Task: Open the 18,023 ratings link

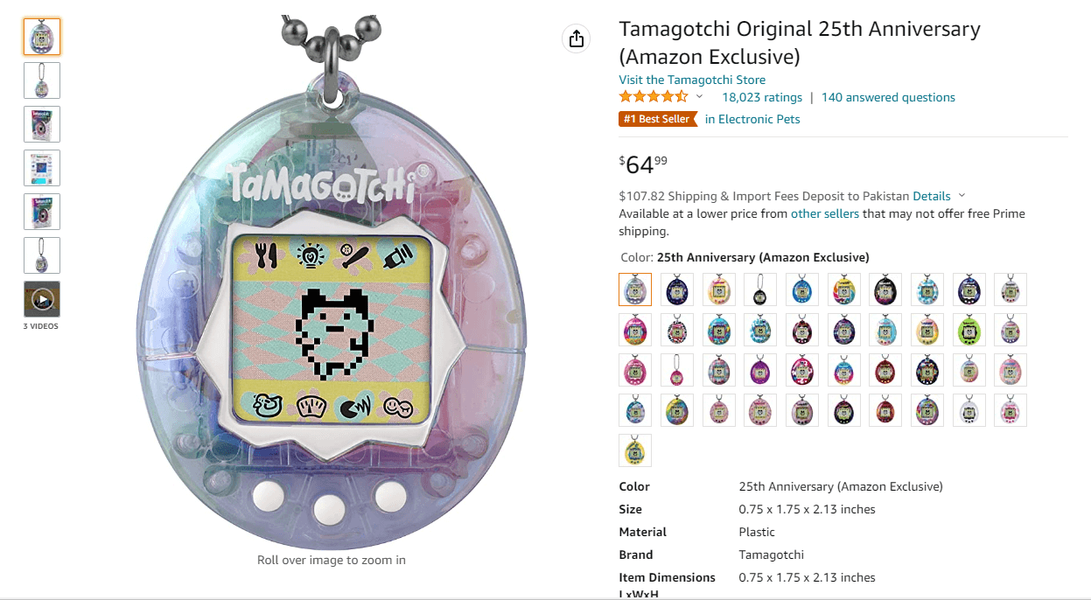Action: pos(762,97)
